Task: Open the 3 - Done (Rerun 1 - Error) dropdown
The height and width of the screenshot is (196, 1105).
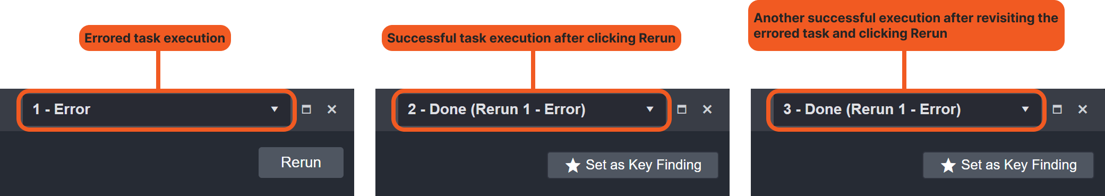Action: (907, 110)
